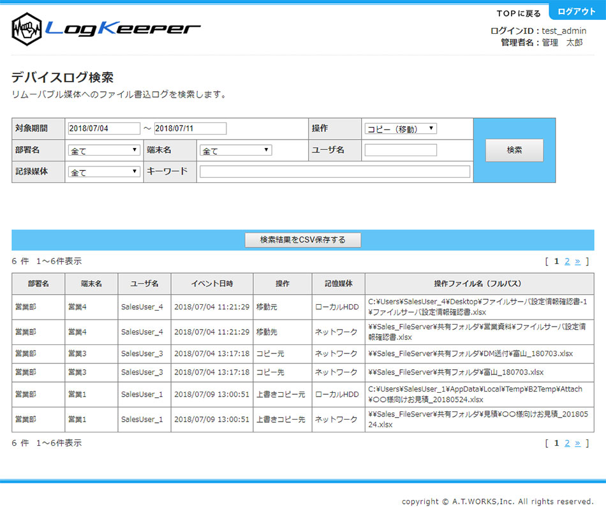Image resolution: width=606 pixels, height=507 pixels.
Task: Click top pagination next arrow »
Action: pos(577,261)
